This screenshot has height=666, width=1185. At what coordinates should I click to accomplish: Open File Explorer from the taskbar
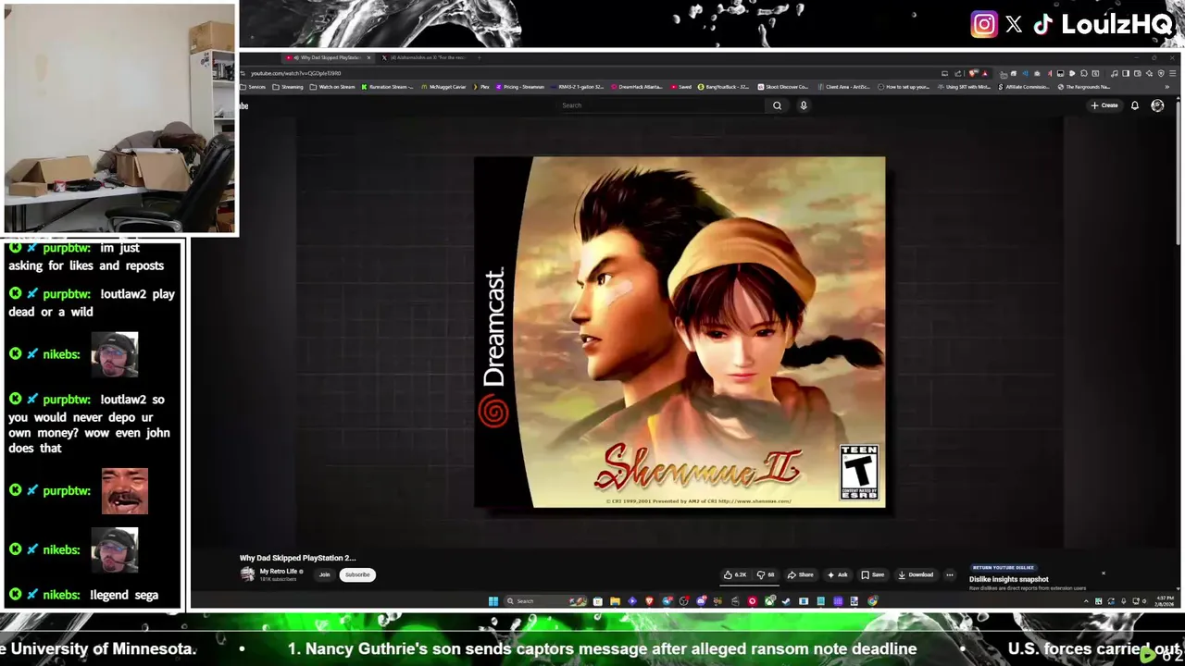point(615,601)
